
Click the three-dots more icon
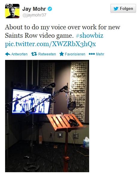(x=92, y=54)
